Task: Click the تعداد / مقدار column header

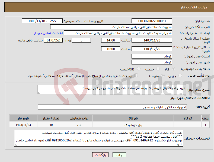Action: coord(51,118)
